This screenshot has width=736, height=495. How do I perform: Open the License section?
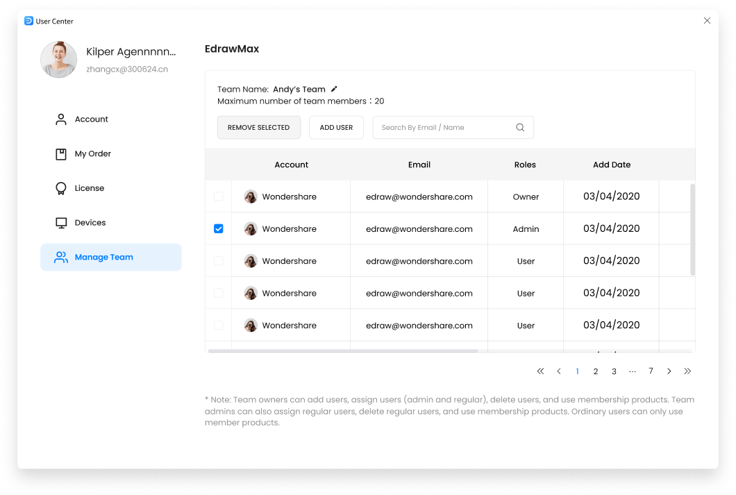tap(111, 188)
